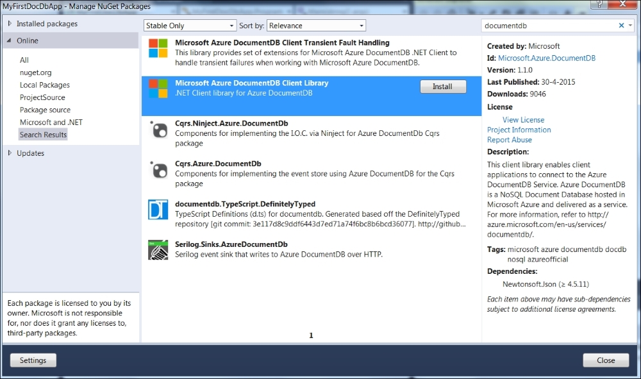Click the Cqrs.Ninject.Azure.DocumentDb package icon
Viewport: 641px width, 379px height.
coord(158,129)
